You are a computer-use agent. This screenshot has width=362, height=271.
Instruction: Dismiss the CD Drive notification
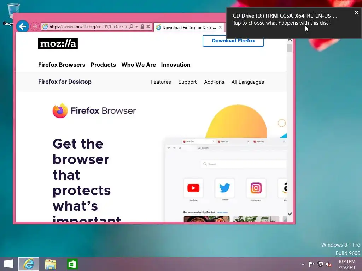tap(357, 13)
